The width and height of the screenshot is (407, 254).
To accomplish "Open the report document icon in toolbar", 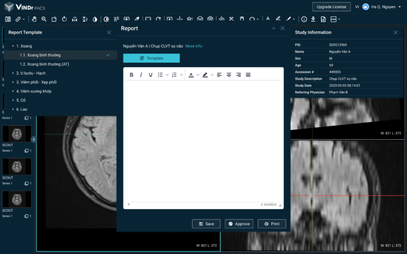I will point(323,19).
